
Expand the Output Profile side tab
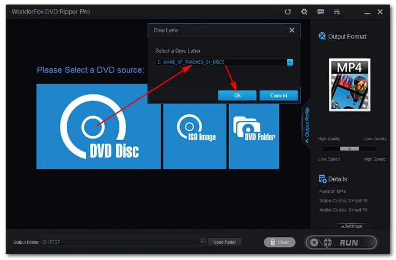tap(307, 125)
